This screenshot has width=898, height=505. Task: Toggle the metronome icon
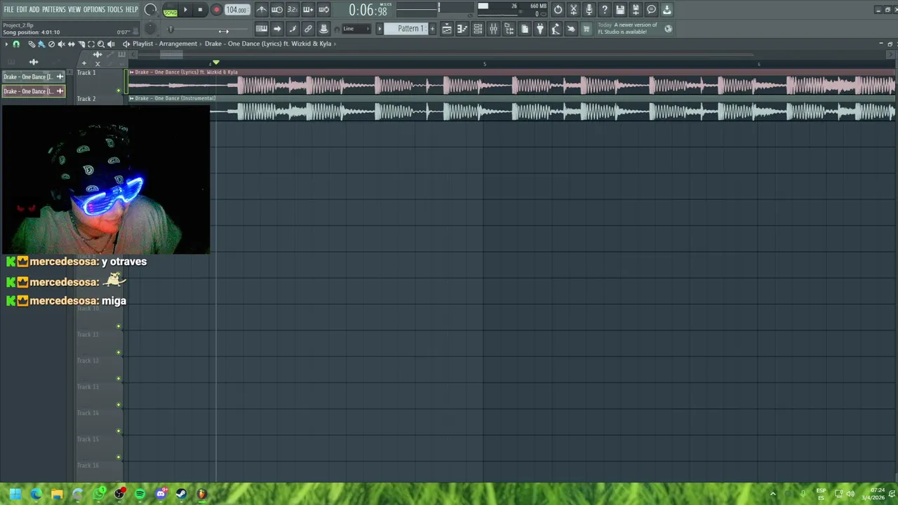pos(261,10)
